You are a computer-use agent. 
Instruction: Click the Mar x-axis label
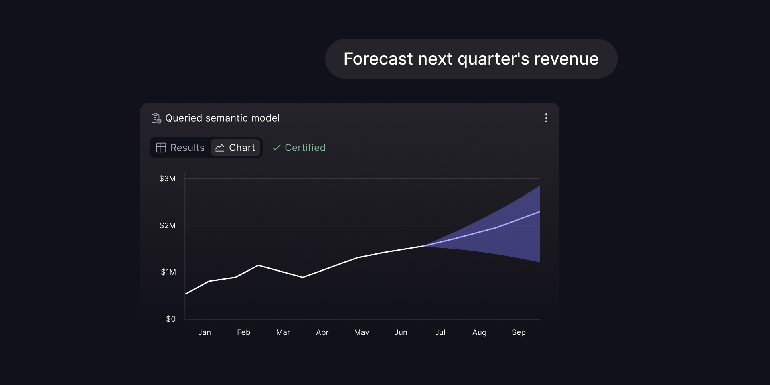click(283, 332)
